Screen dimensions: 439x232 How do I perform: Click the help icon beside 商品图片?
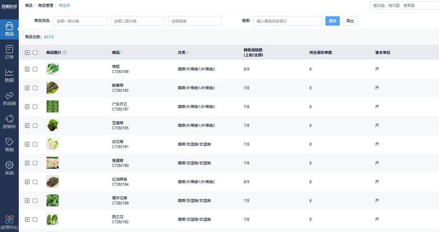tap(65, 52)
